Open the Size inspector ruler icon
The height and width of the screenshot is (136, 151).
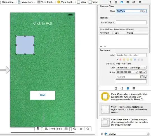point(134,2)
